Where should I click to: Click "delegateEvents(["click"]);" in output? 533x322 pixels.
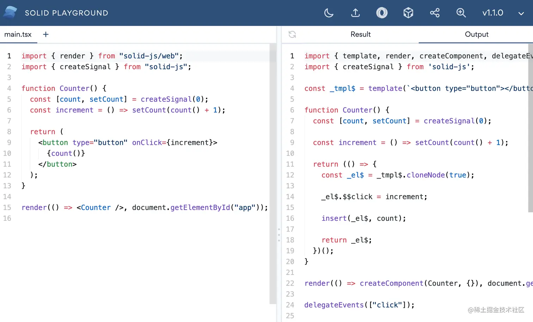[359, 305]
